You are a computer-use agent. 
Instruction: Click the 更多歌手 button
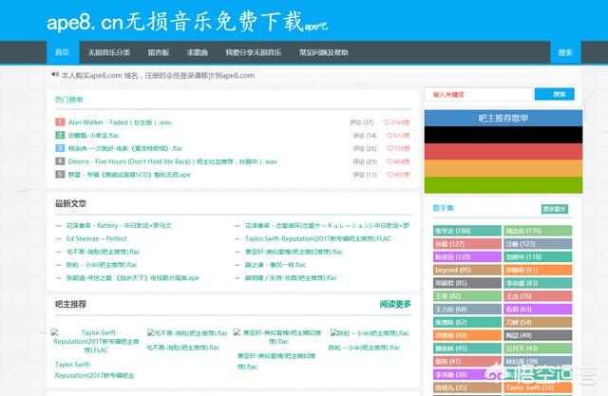555,209
